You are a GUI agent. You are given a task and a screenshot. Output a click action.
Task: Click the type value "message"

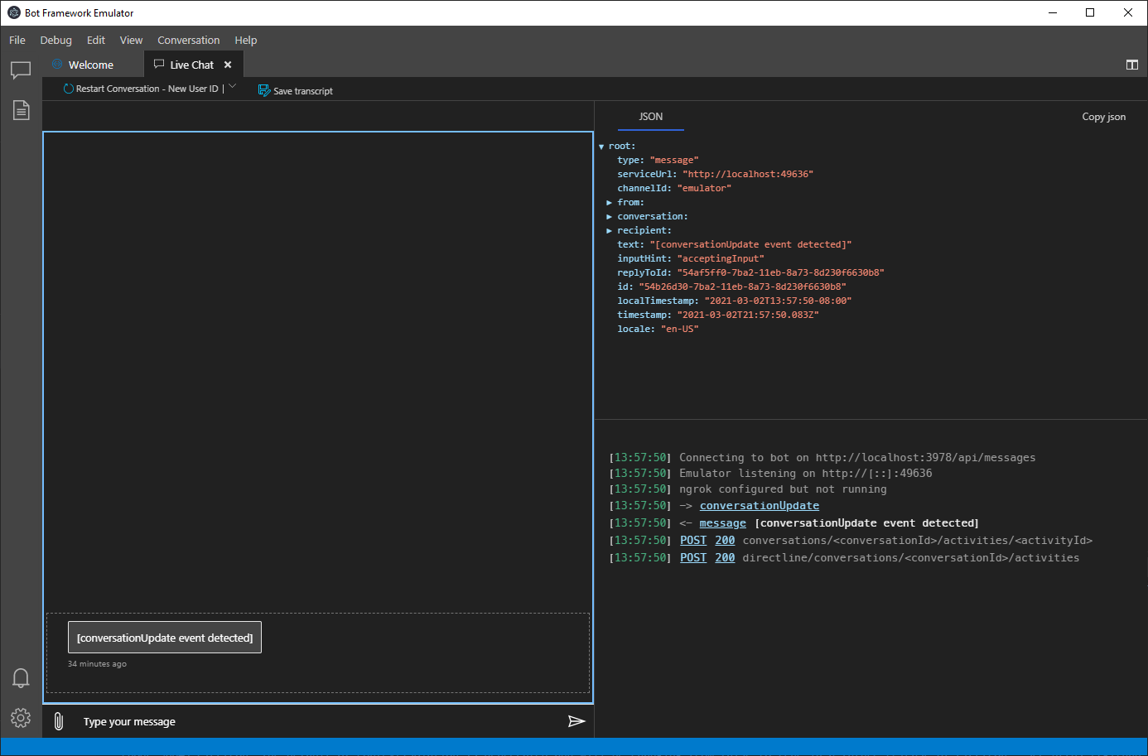click(674, 160)
